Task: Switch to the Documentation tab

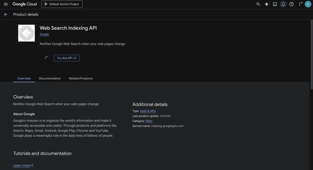Action: pos(50,78)
